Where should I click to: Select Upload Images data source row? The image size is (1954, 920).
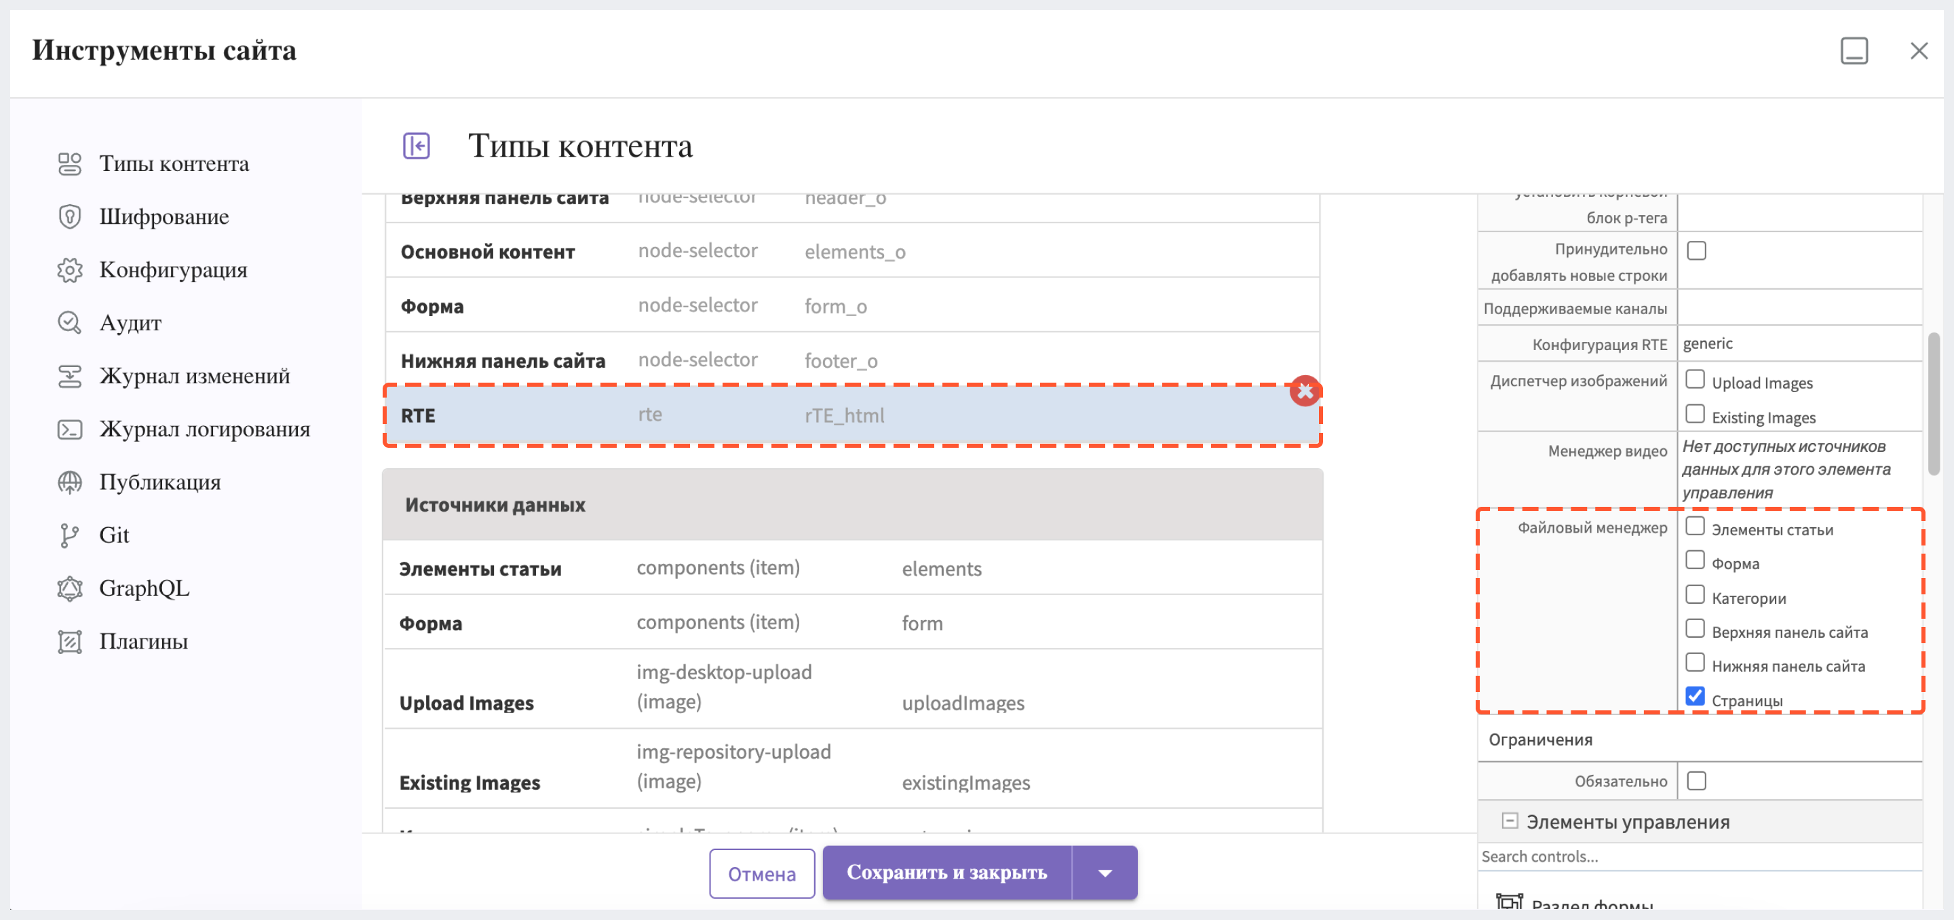[x=852, y=689]
